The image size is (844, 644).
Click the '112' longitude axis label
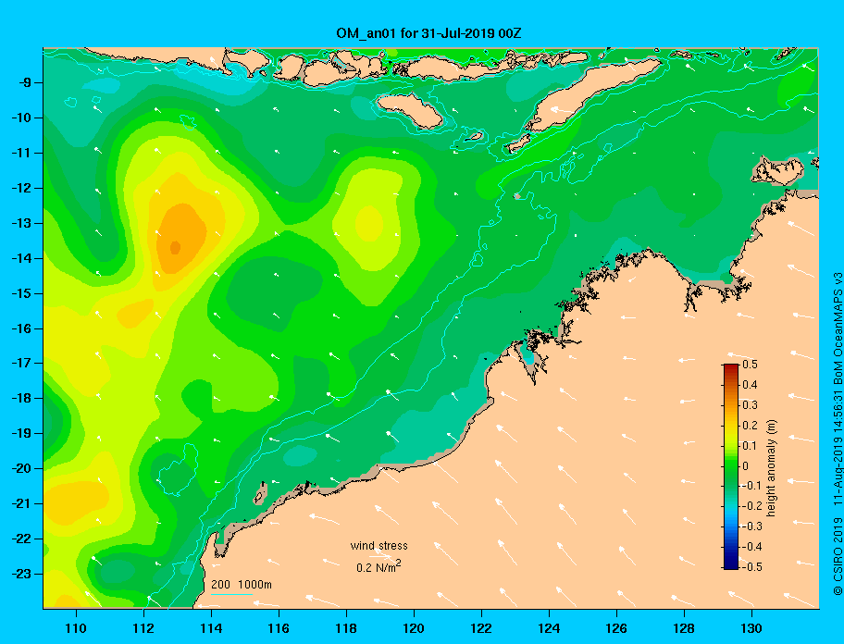coord(143,628)
